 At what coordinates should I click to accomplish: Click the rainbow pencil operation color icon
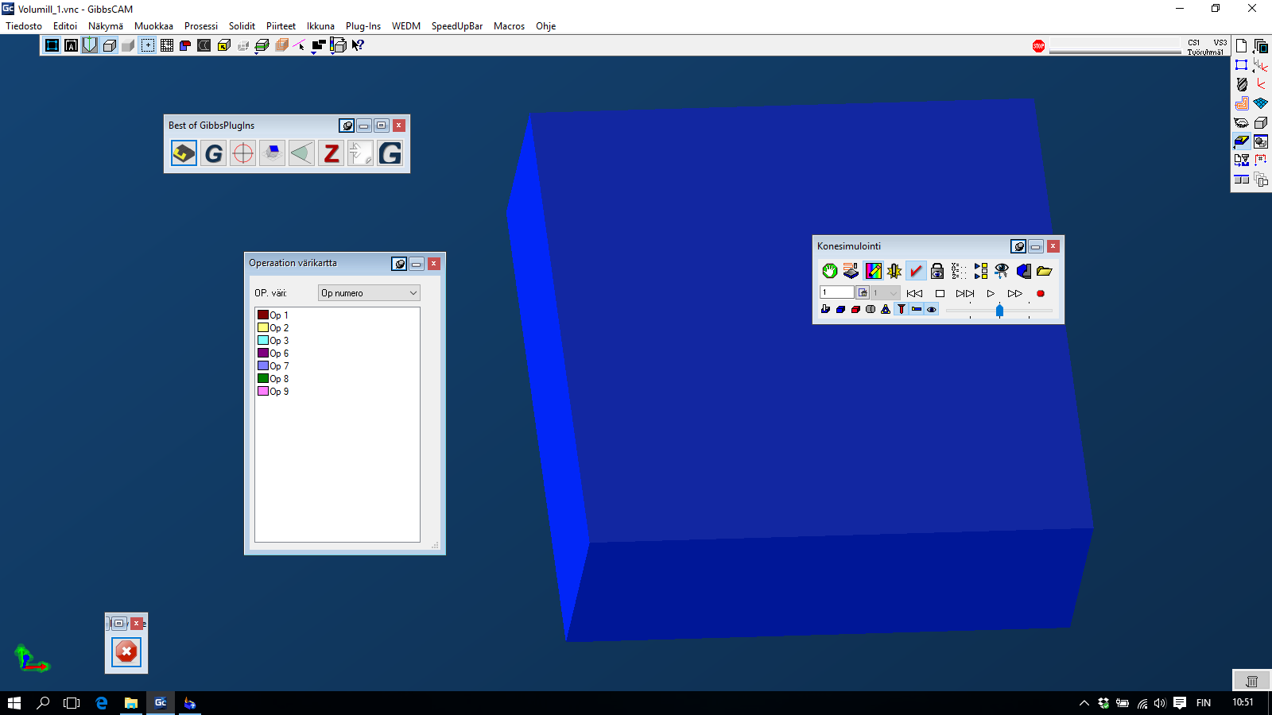point(873,271)
